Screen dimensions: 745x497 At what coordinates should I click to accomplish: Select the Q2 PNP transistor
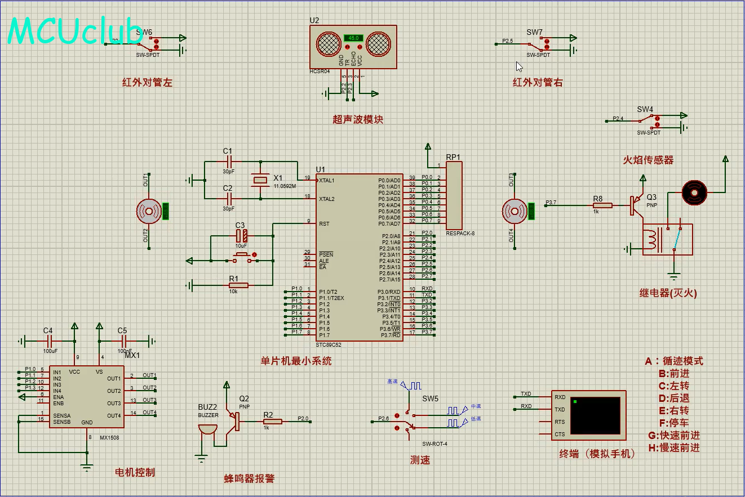point(233,421)
